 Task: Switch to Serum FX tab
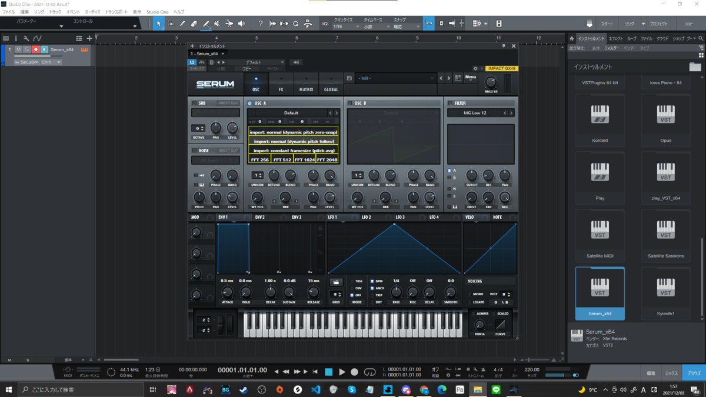[x=281, y=84]
